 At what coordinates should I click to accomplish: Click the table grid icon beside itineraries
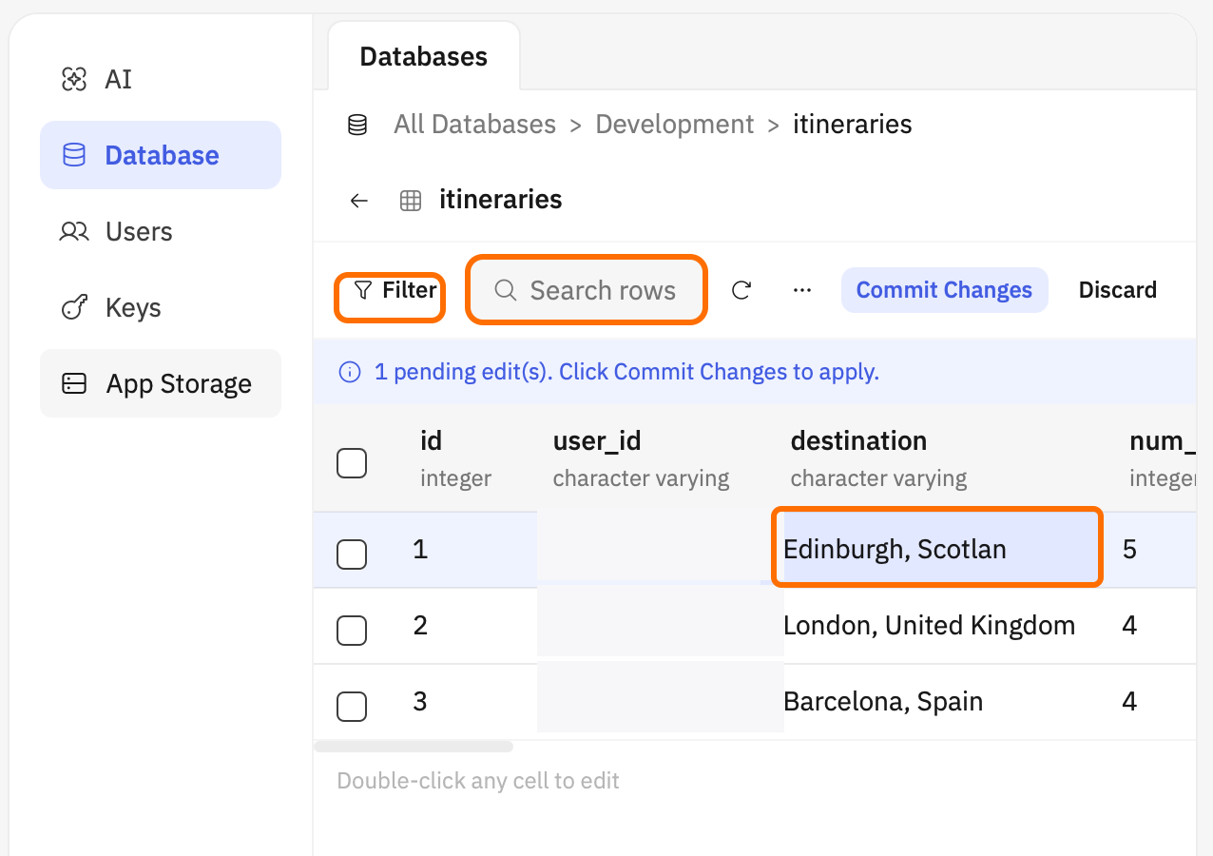tap(411, 201)
